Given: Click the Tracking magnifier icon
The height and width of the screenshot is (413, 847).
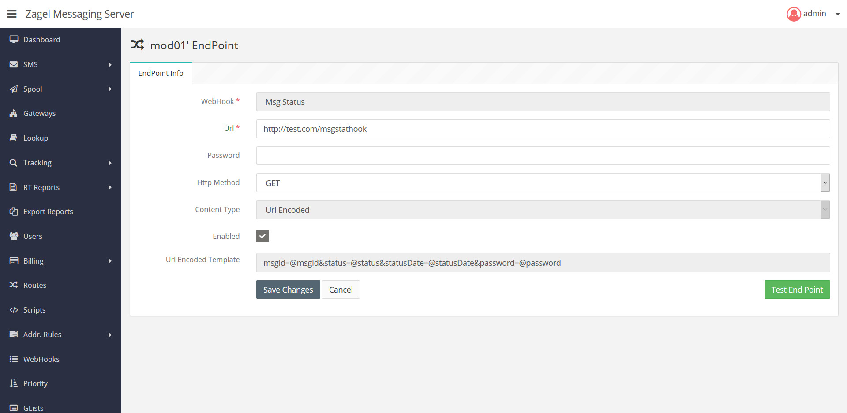Looking at the screenshot, I should pyautogui.click(x=14, y=163).
